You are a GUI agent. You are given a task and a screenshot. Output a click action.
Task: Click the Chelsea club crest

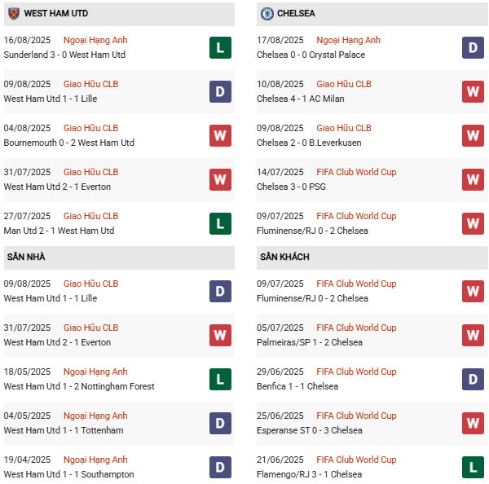tap(267, 14)
